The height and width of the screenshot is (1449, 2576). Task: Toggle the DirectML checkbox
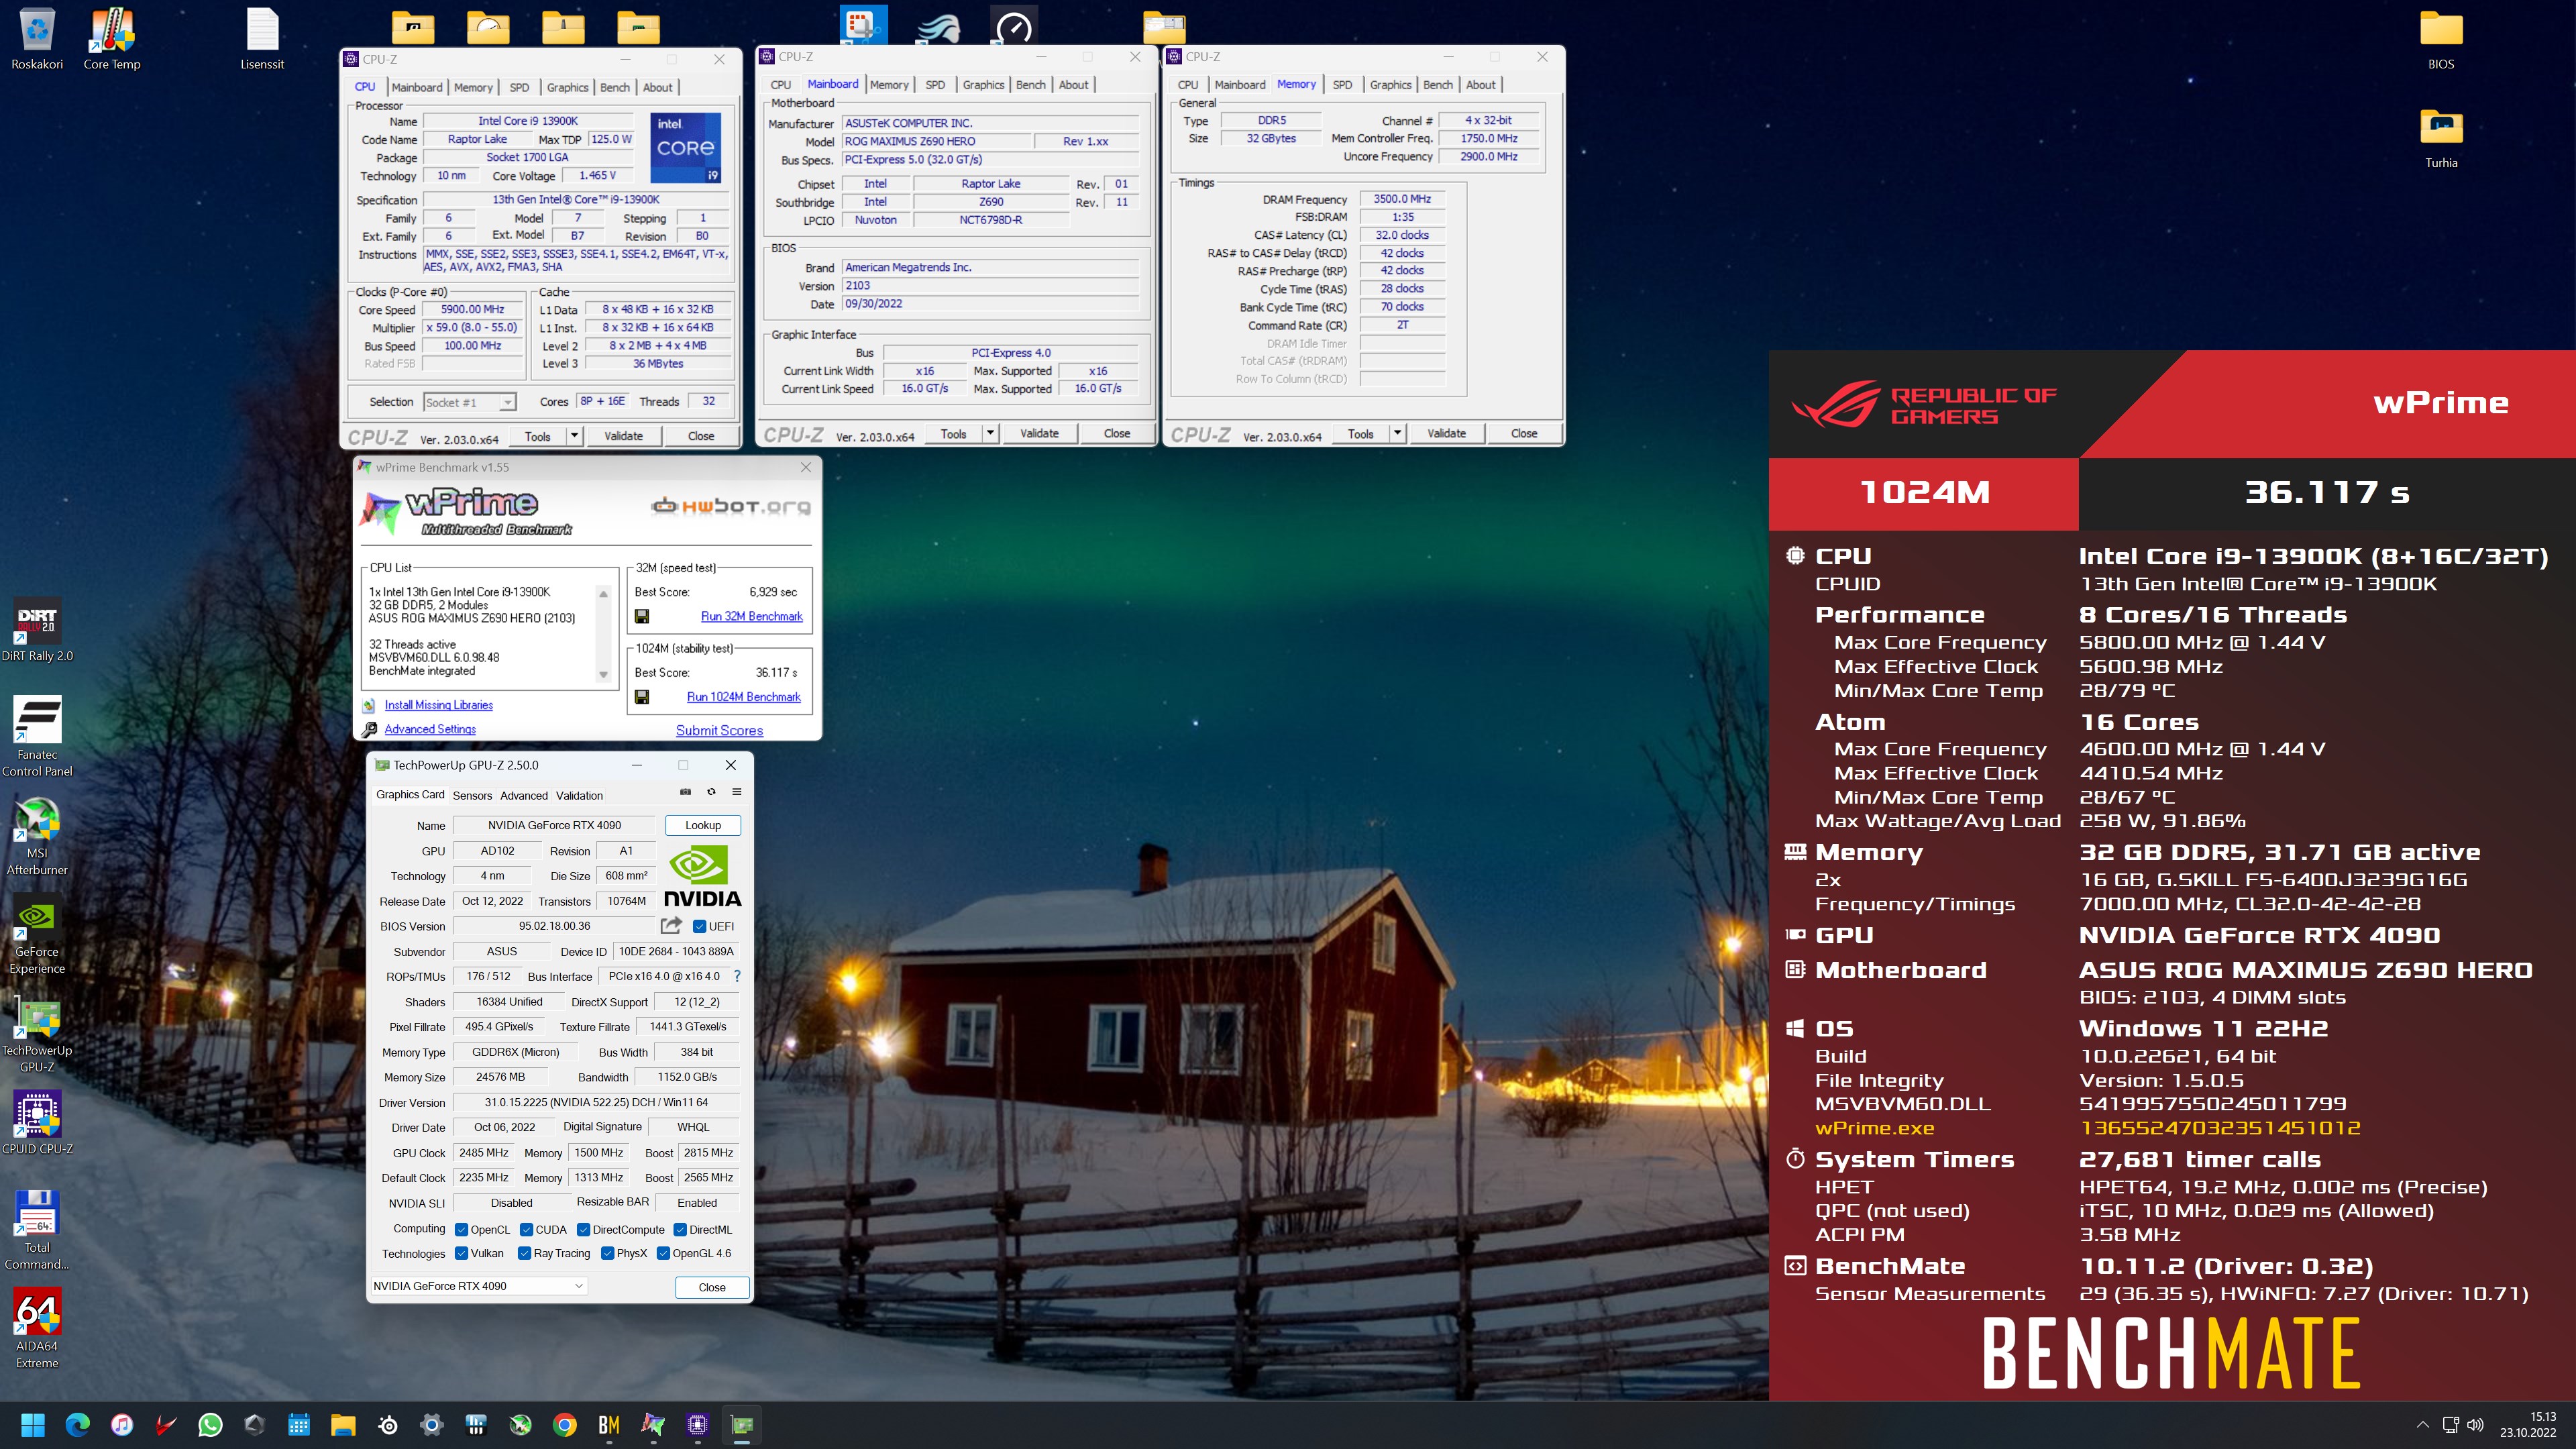680,1230
